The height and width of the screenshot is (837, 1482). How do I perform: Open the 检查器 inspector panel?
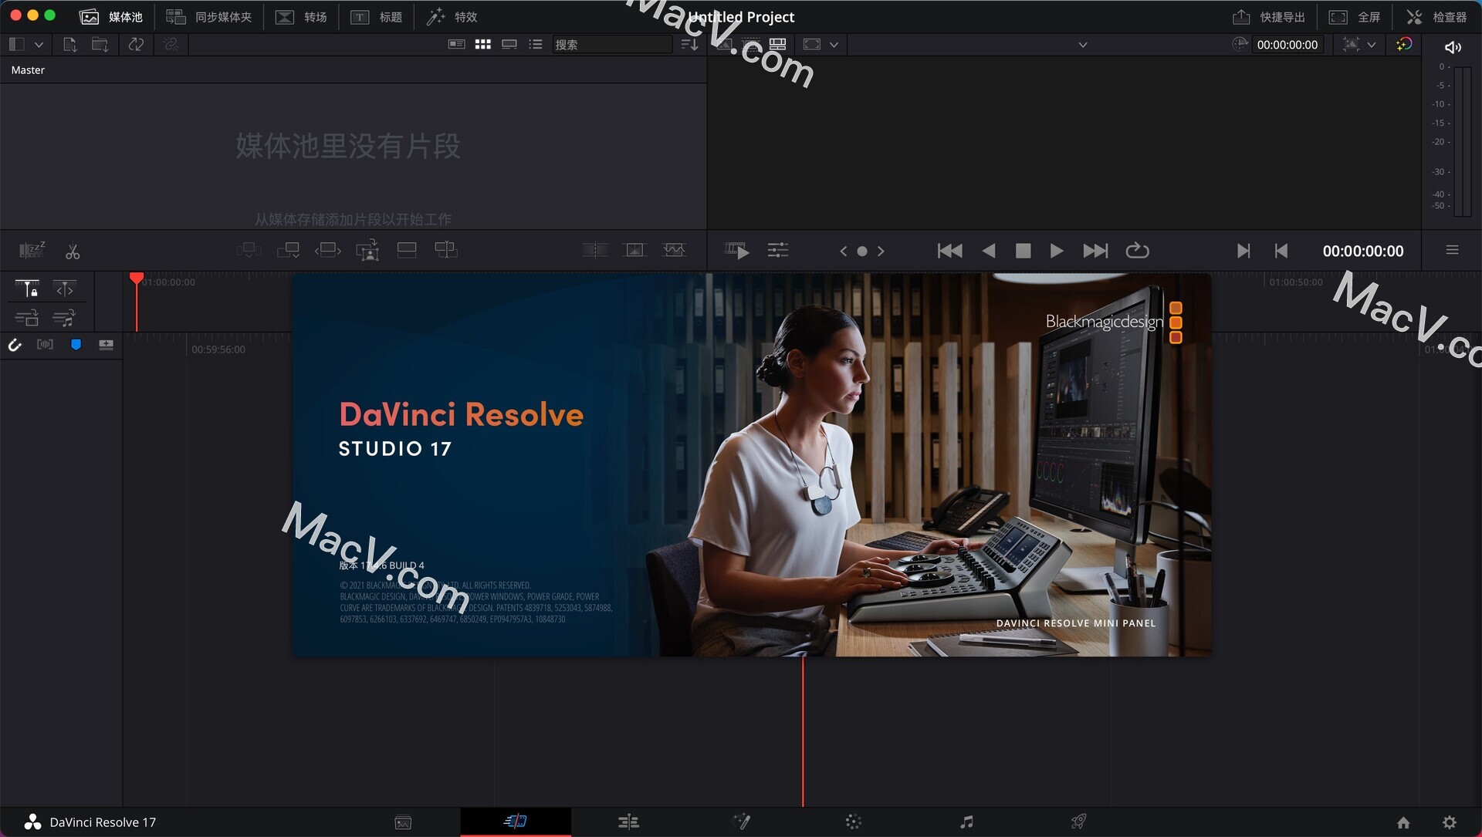pos(1436,16)
